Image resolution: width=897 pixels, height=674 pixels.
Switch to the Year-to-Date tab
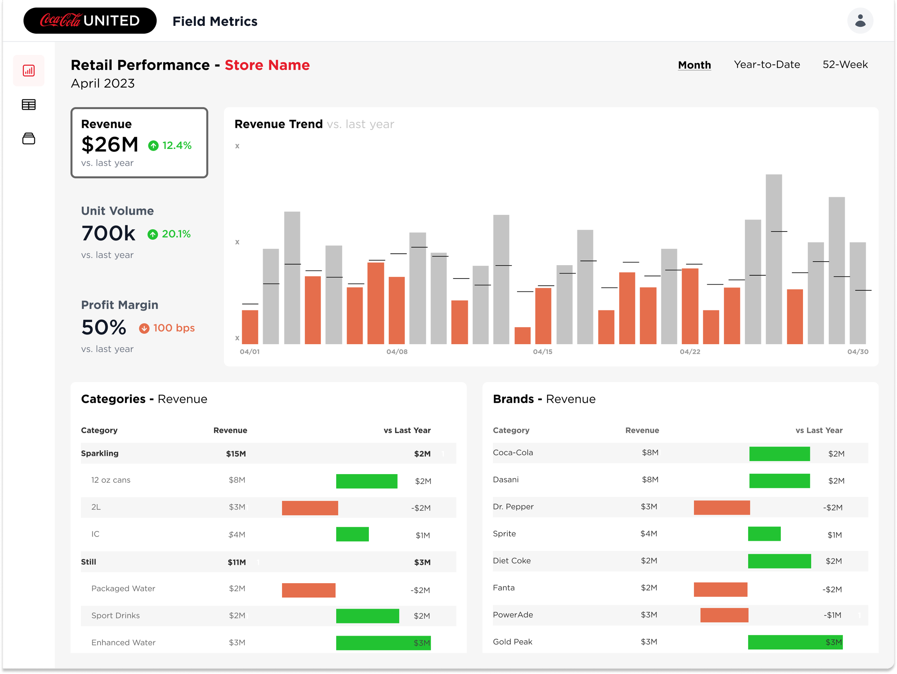[766, 65]
